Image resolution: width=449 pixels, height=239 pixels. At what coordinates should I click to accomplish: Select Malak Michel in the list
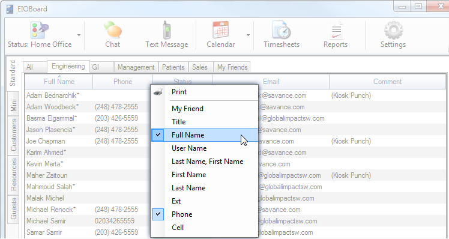(45, 198)
